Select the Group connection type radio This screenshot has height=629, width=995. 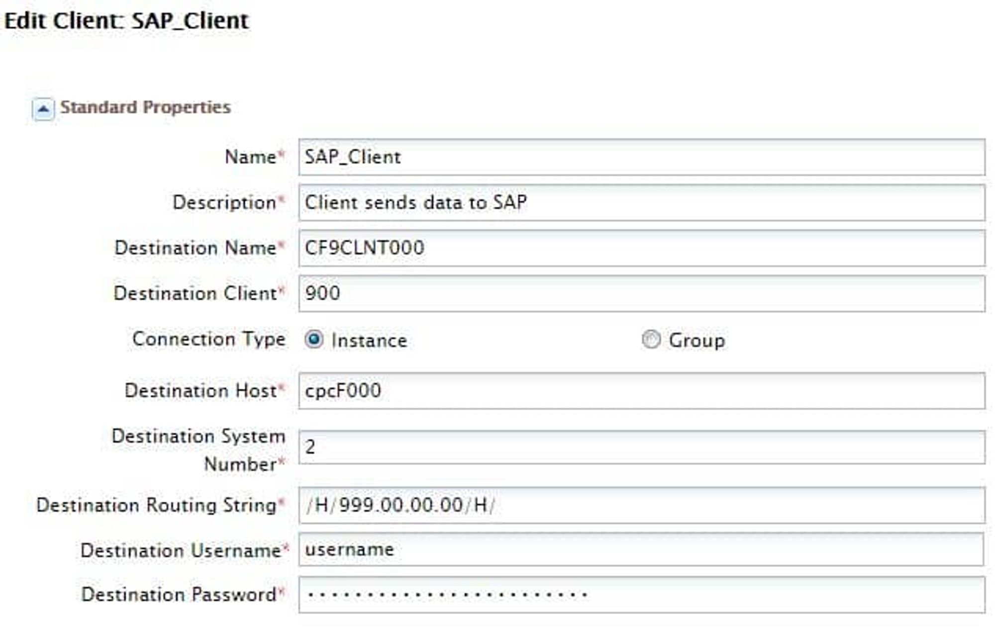(651, 340)
